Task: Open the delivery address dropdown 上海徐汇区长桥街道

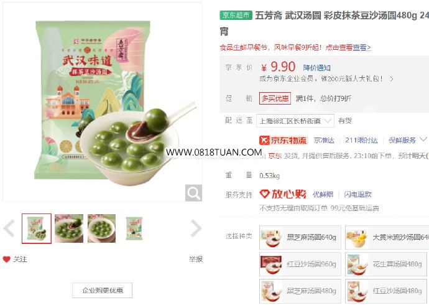Action: [295, 121]
